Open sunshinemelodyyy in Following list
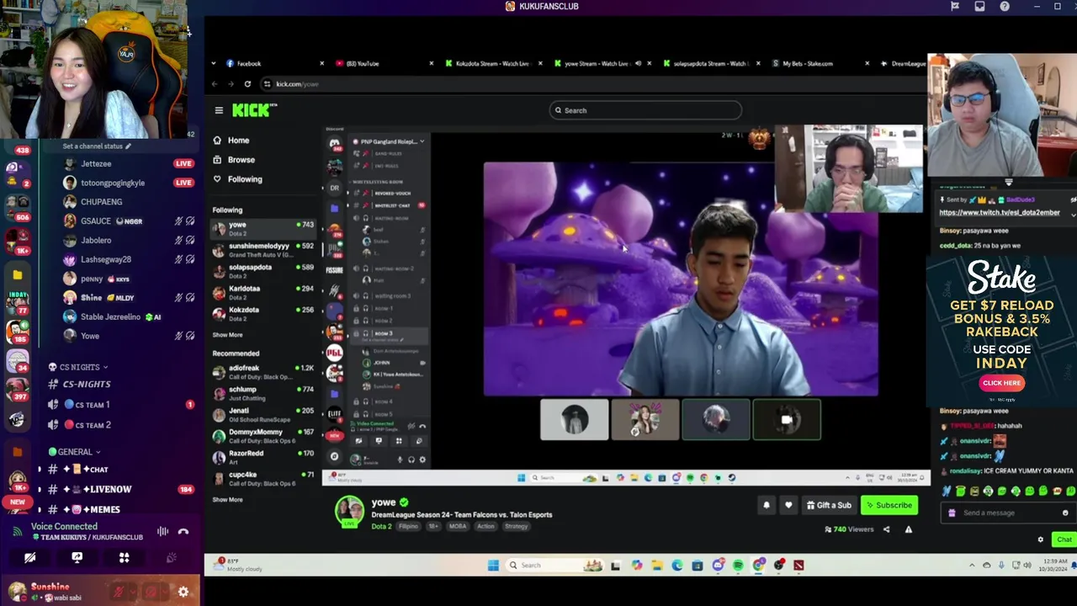This screenshot has height=606, width=1077. click(x=263, y=249)
